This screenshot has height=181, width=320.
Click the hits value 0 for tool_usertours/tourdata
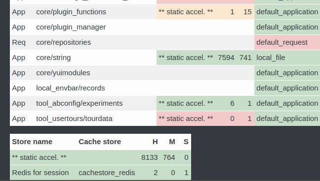click(x=232, y=119)
